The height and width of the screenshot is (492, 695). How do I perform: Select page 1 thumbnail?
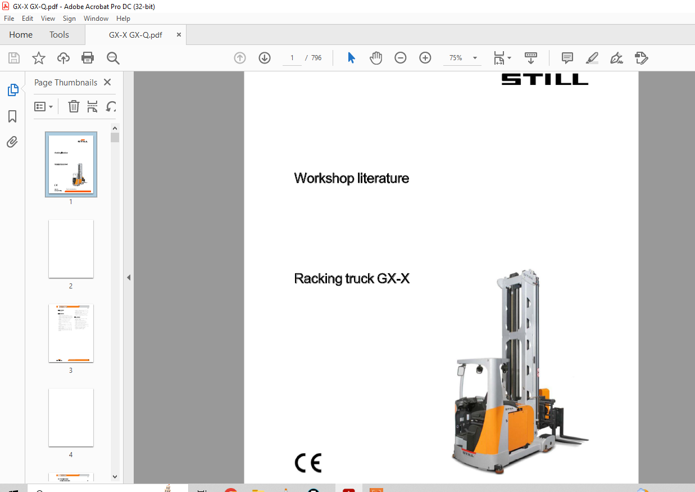(71, 164)
